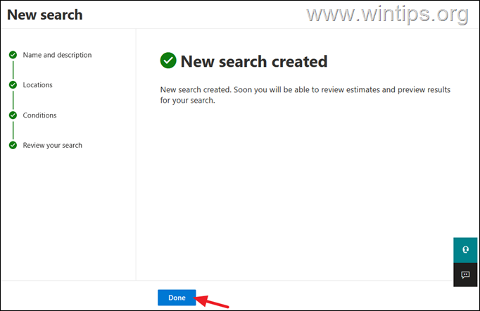
Task: Click the large green New search created checkmark
Action: [168, 61]
